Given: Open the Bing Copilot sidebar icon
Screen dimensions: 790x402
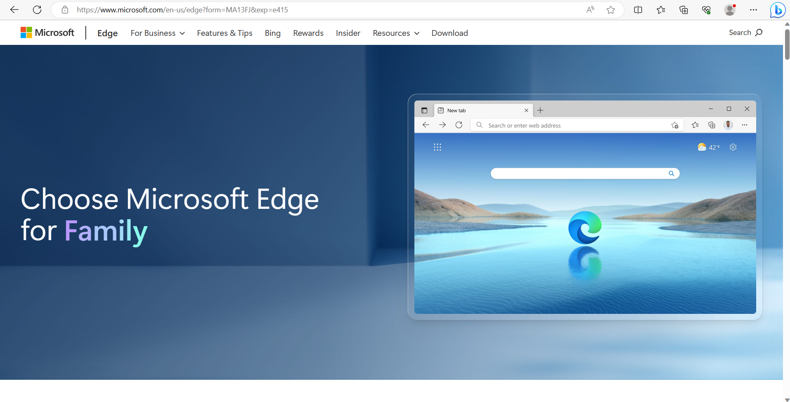Looking at the screenshot, I should tap(778, 10).
